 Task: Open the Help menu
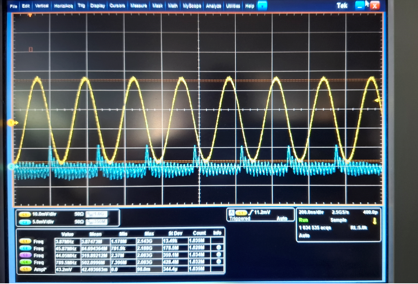[249, 6]
